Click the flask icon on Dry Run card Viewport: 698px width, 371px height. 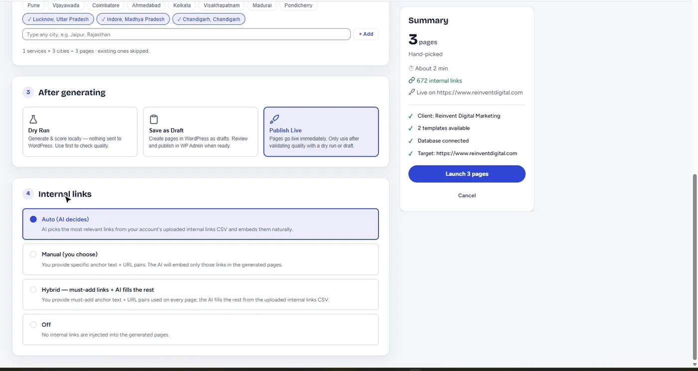(x=33, y=119)
